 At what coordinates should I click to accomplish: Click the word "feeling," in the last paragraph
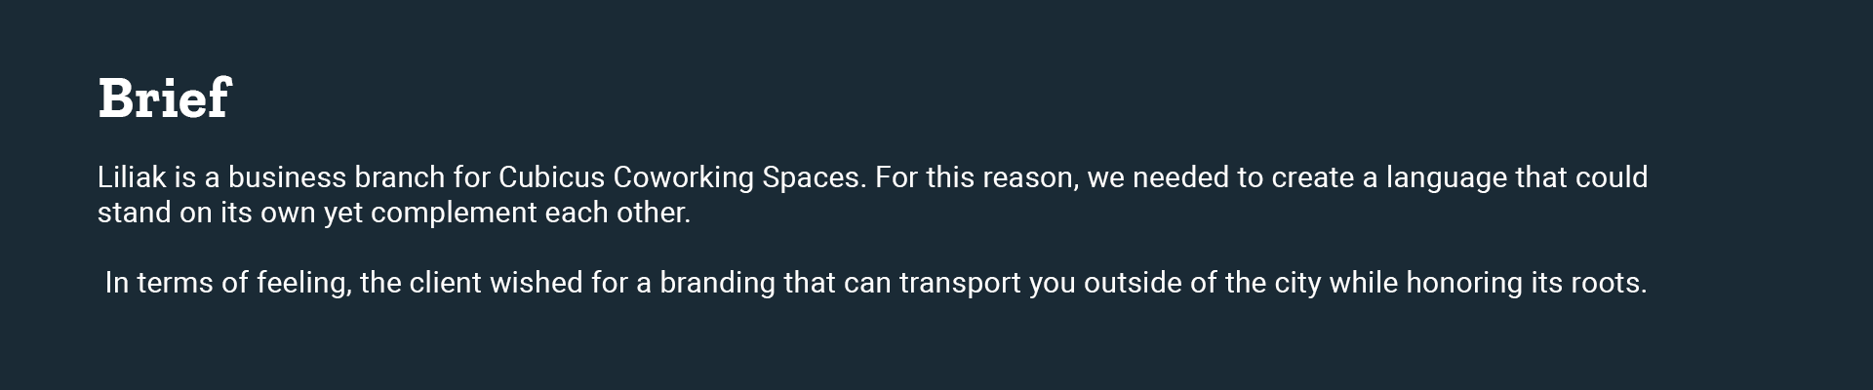click(303, 283)
